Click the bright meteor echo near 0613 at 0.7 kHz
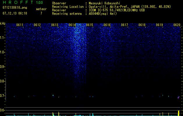The width and height of the screenshot is (183, 116). [53, 95]
